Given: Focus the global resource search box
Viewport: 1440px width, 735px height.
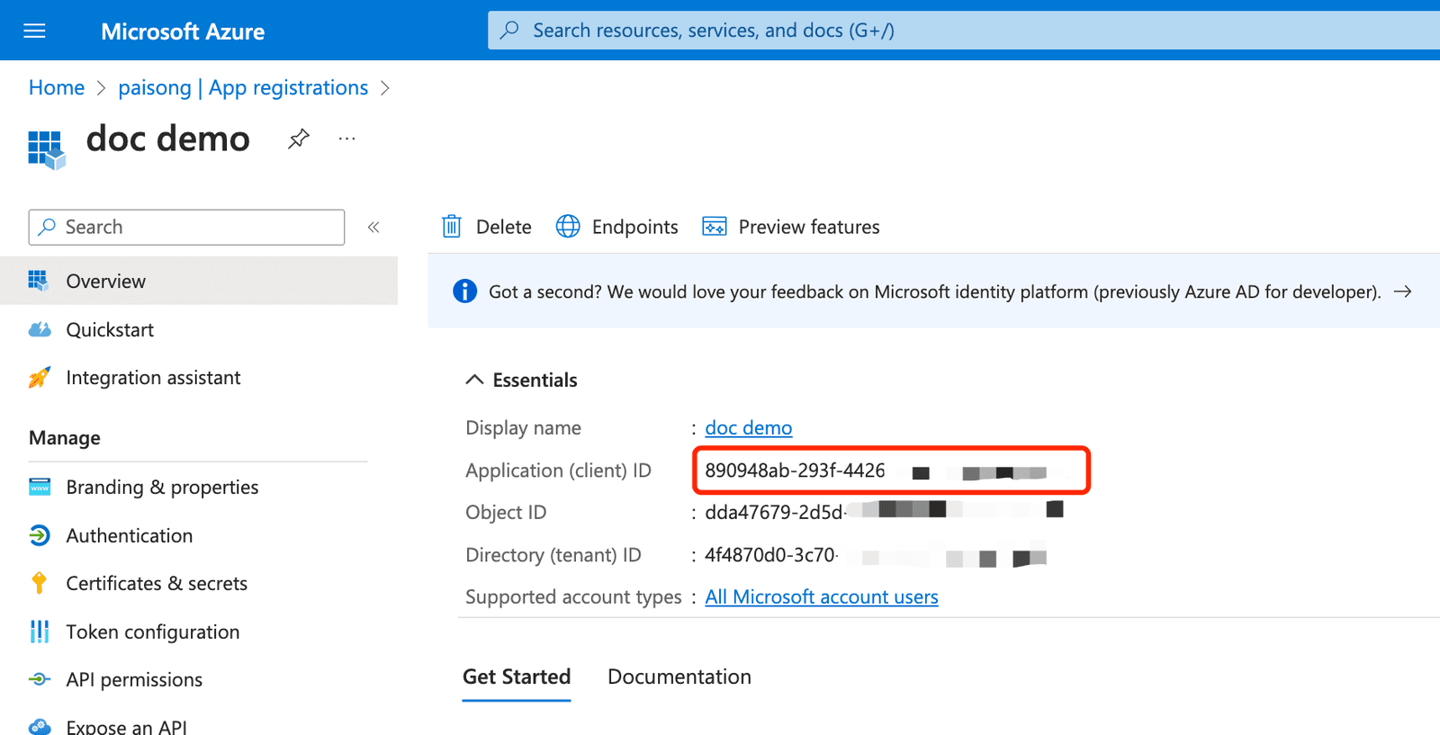Looking at the screenshot, I should [964, 31].
